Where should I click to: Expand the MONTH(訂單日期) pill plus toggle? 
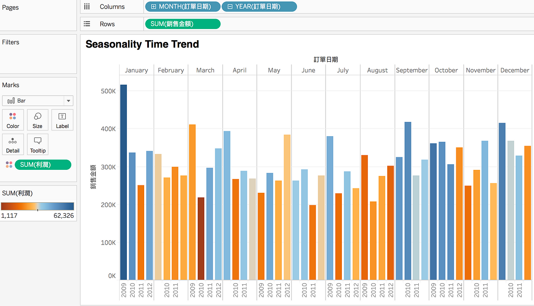(x=154, y=7)
